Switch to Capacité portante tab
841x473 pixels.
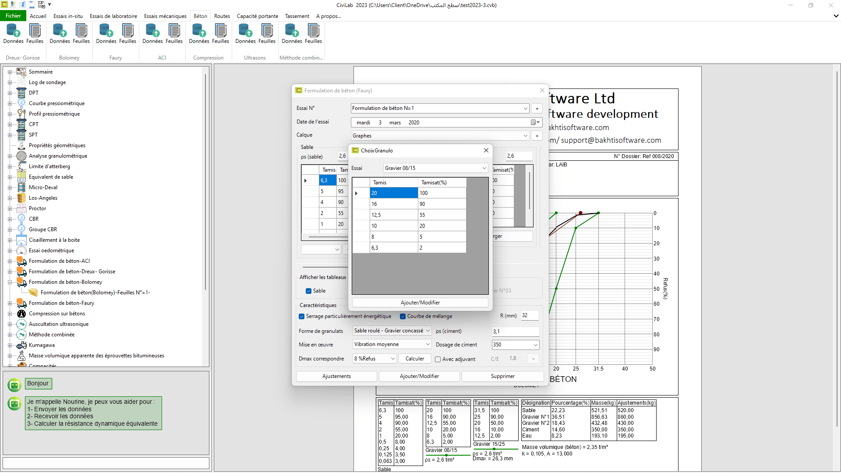(x=258, y=16)
